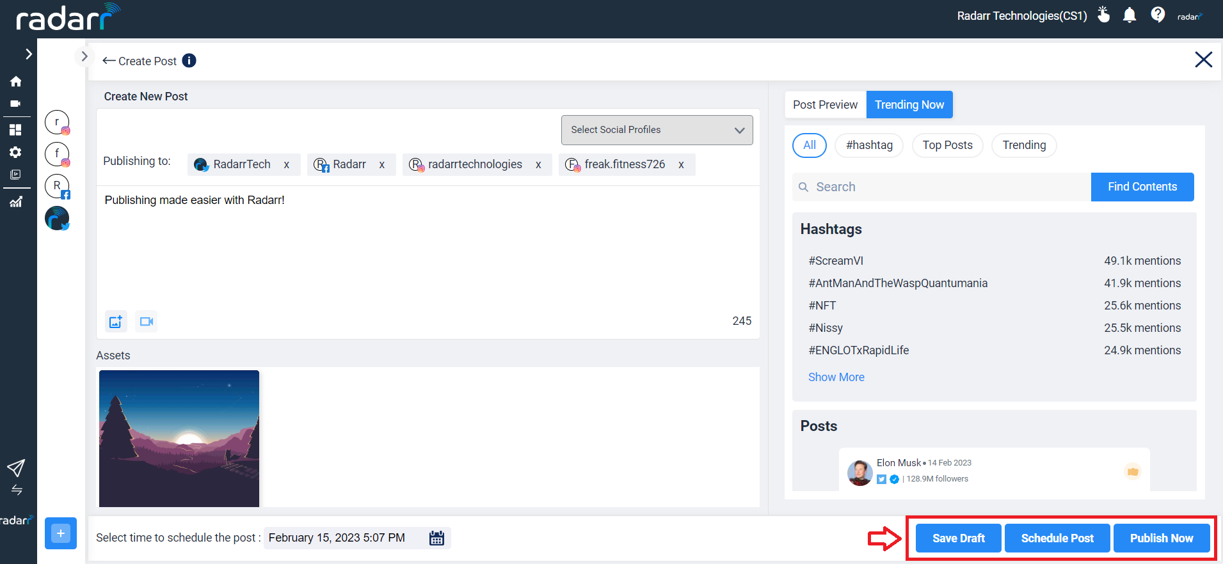Click the add image icon
This screenshot has height=564, width=1223.
pyautogui.click(x=116, y=322)
